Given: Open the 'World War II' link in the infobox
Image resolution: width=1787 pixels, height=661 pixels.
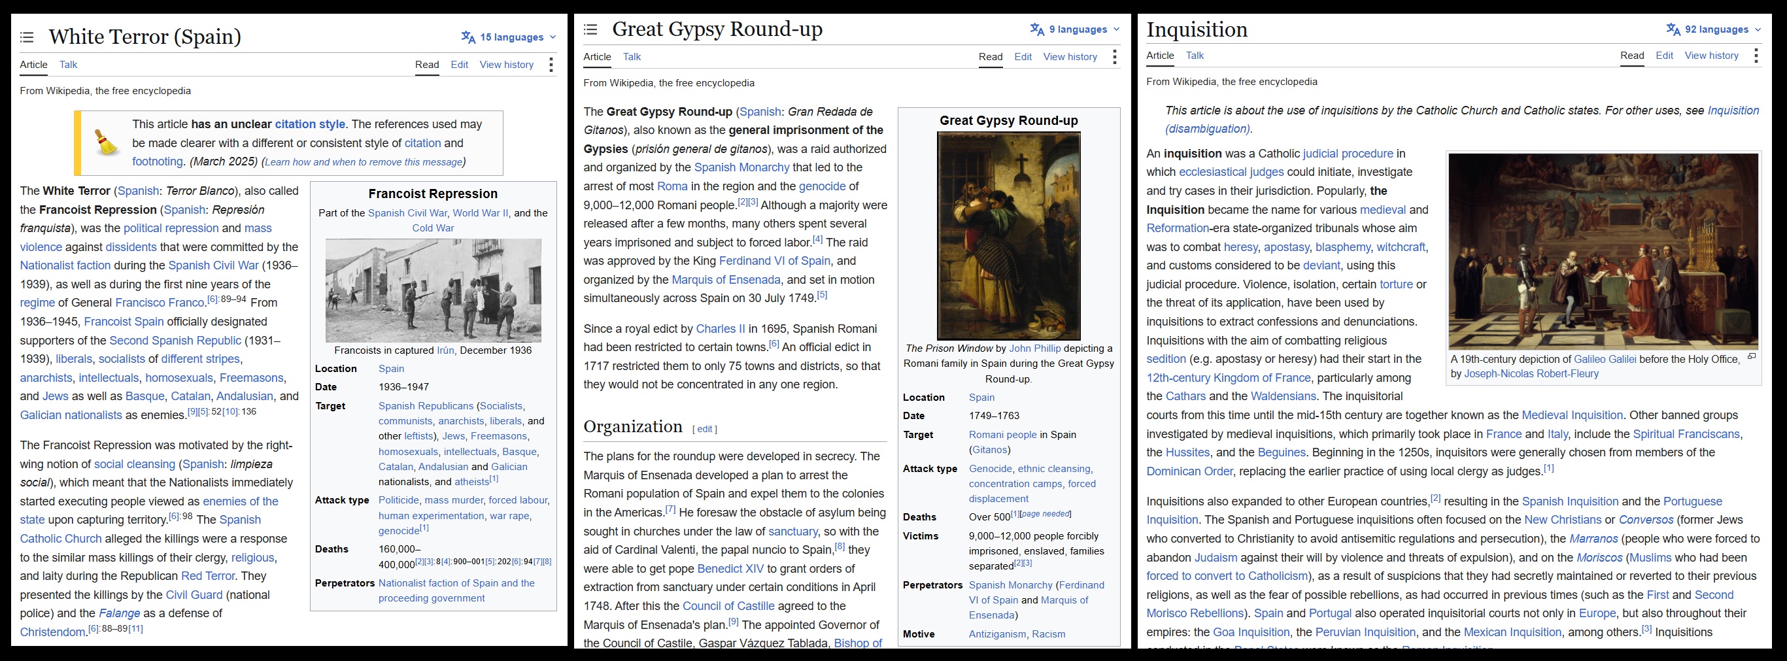Looking at the screenshot, I should (479, 213).
